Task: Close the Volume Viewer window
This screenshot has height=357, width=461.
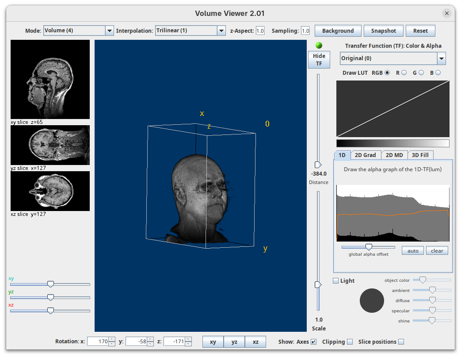Action: [x=447, y=13]
